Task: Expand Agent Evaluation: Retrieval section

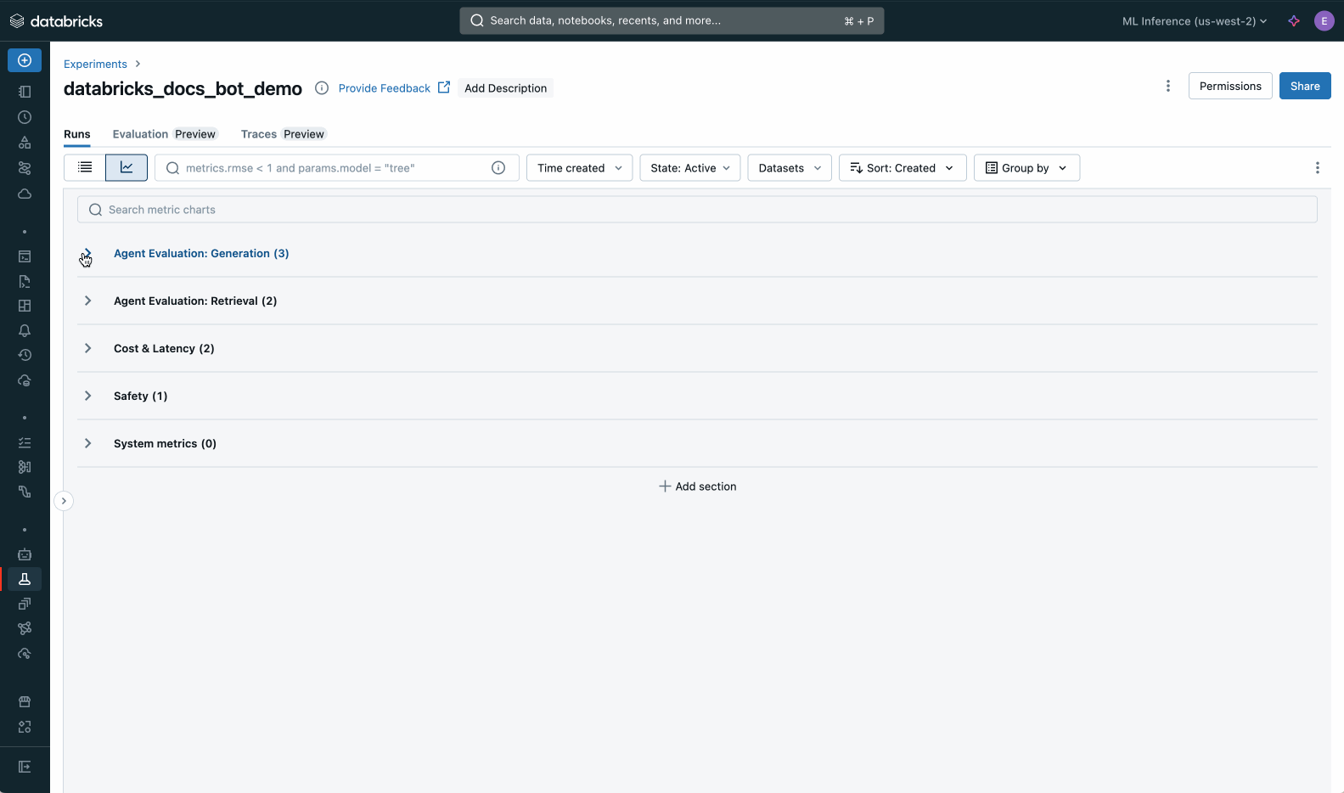Action: point(87,301)
